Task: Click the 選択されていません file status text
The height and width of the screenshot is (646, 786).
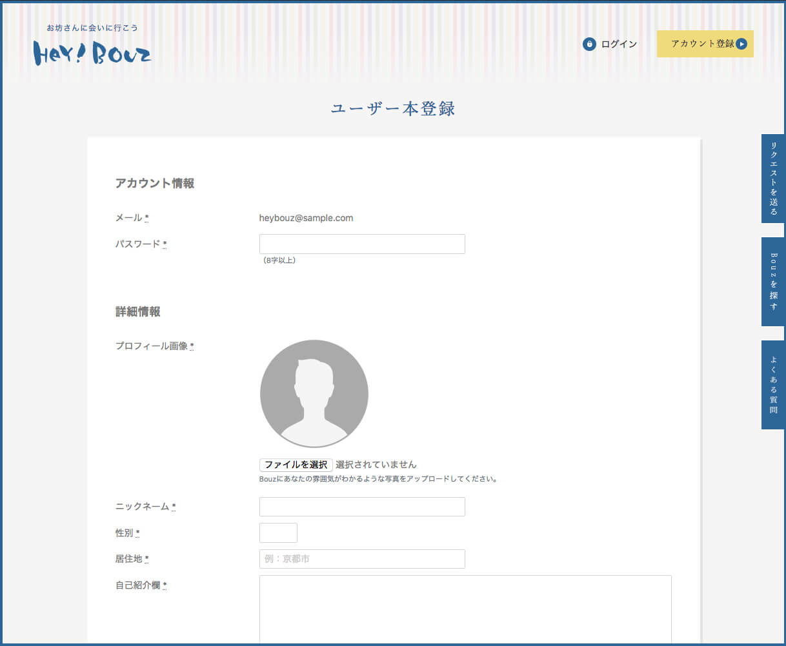Action: (376, 465)
